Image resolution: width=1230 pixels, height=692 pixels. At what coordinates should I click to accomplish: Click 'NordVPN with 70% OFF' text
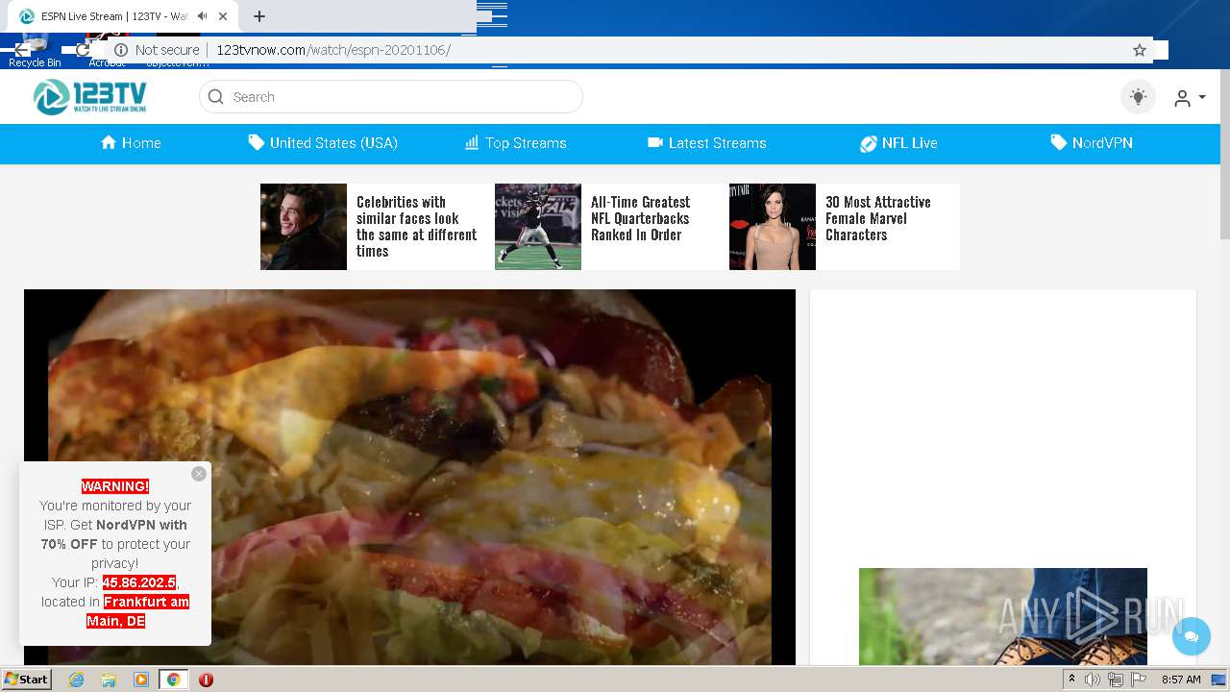tap(114, 534)
